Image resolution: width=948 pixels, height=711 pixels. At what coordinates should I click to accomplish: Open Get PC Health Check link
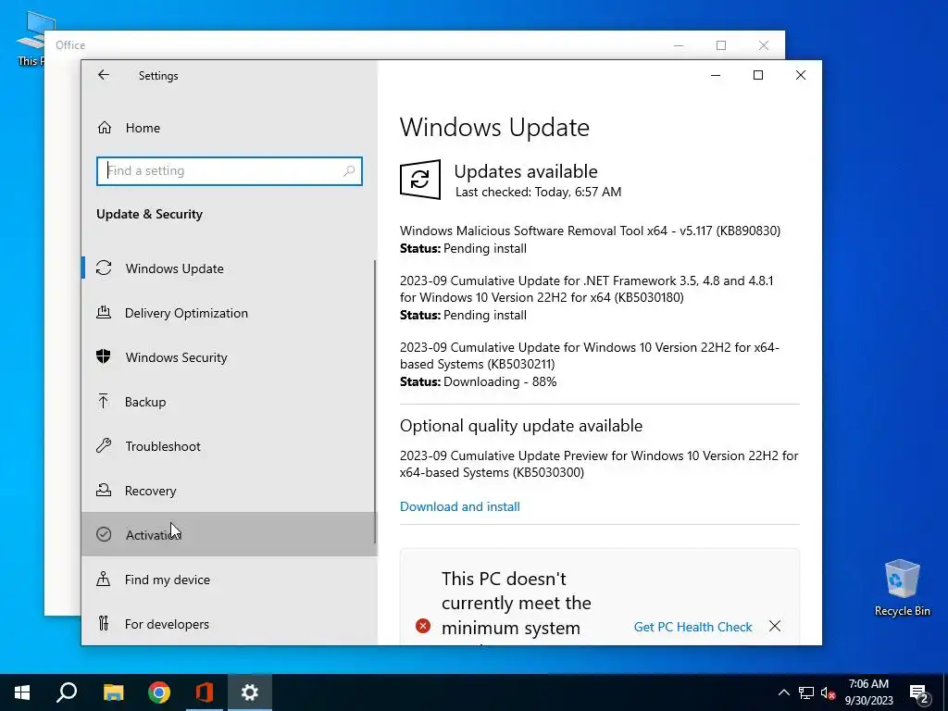click(x=692, y=627)
